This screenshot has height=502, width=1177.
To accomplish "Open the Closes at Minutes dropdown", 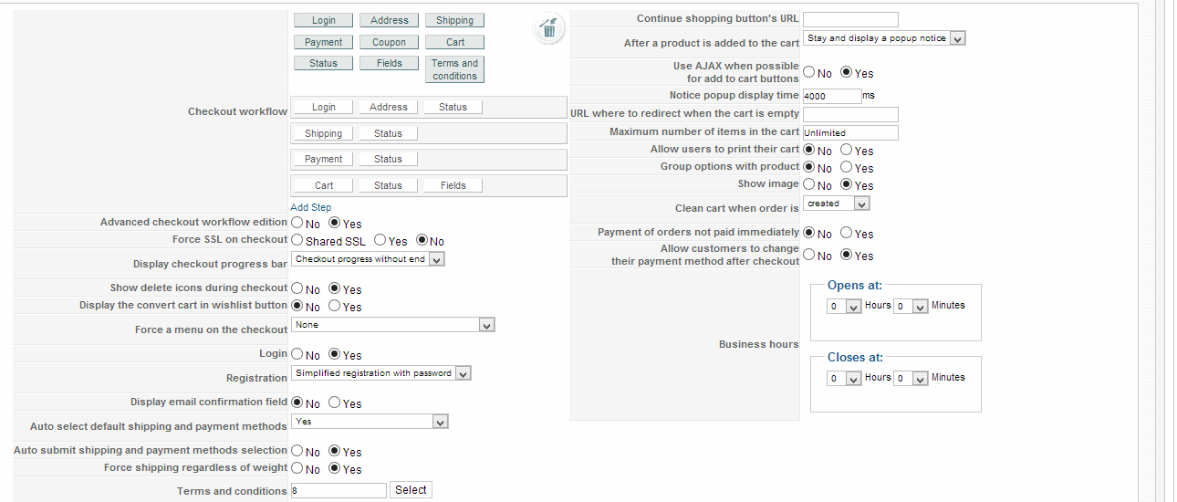I will click(x=911, y=378).
